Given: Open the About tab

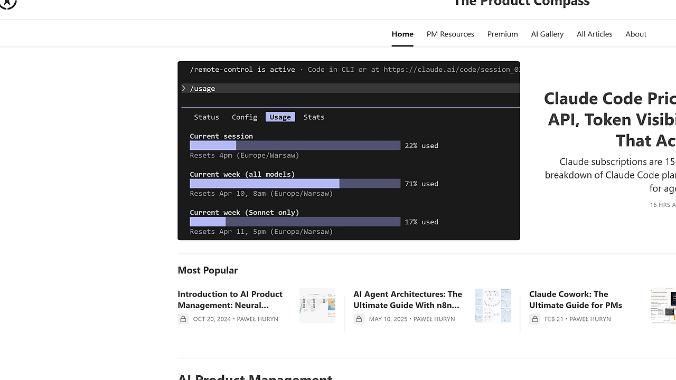Looking at the screenshot, I should pos(636,34).
